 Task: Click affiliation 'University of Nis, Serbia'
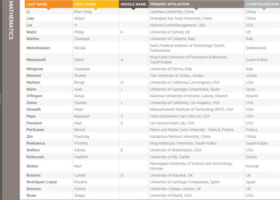tap(170, 157)
